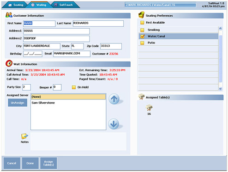228x172 pixels.
Task: Click the City field
Action: coord(42,46)
